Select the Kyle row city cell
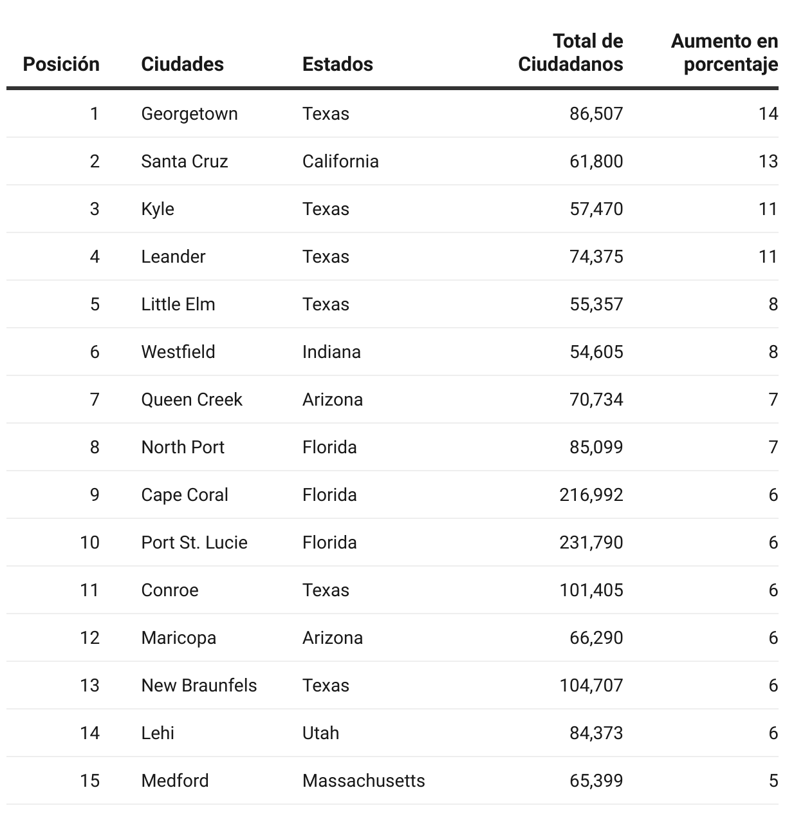785x837 pixels. coord(158,209)
